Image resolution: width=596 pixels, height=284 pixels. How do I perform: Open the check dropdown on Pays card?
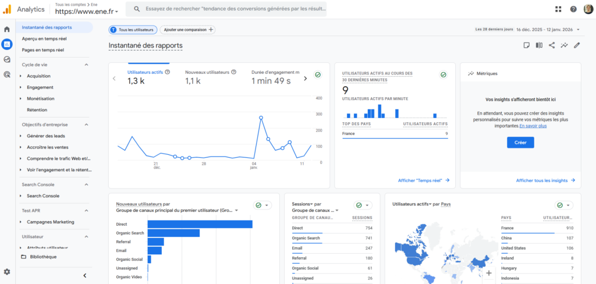tap(563, 205)
